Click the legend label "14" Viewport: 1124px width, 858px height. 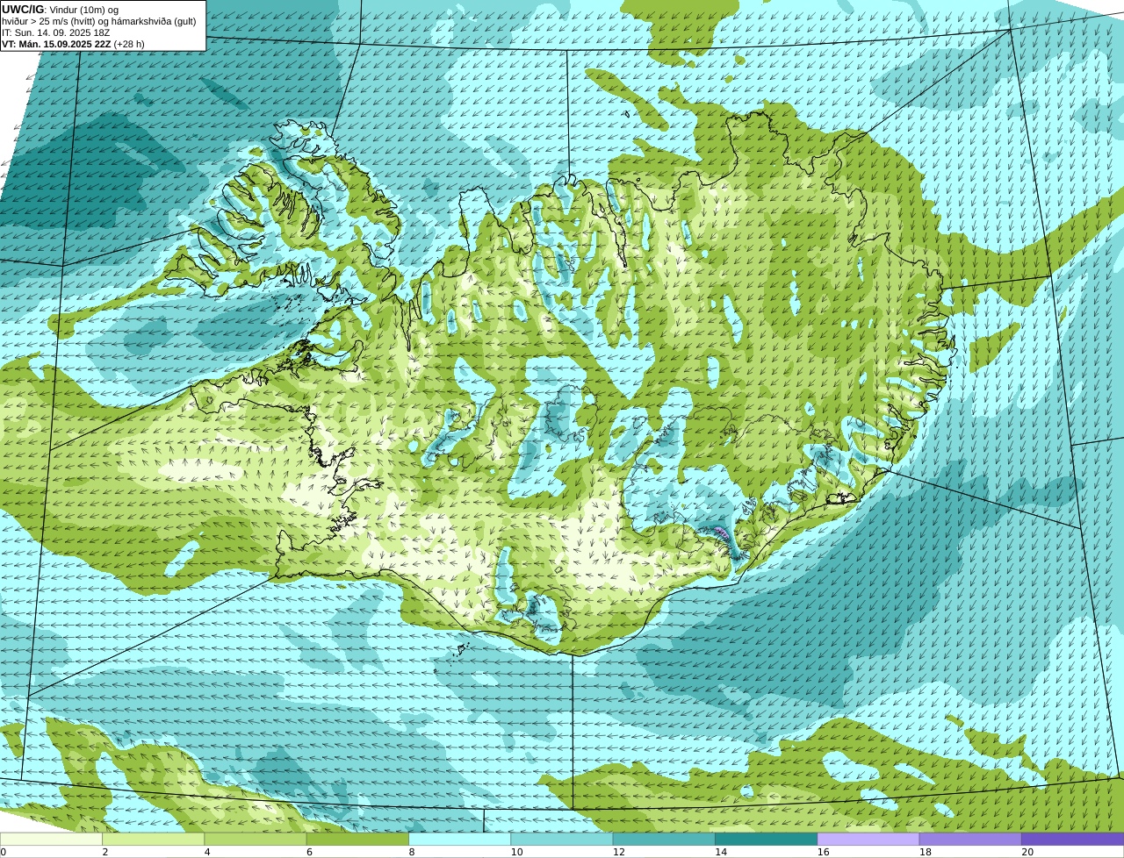[721, 852]
